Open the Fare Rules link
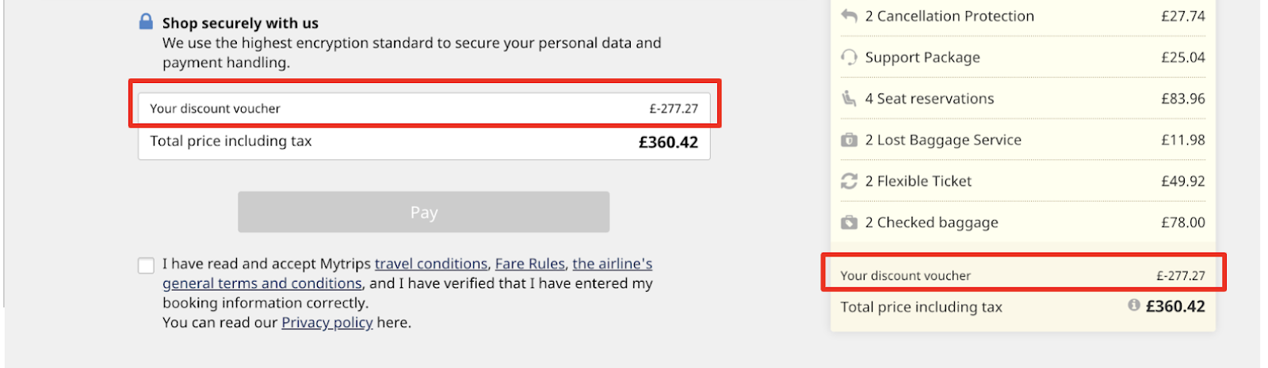Viewport: 1268px width, 368px height. pyautogui.click(x=530, y=264)
